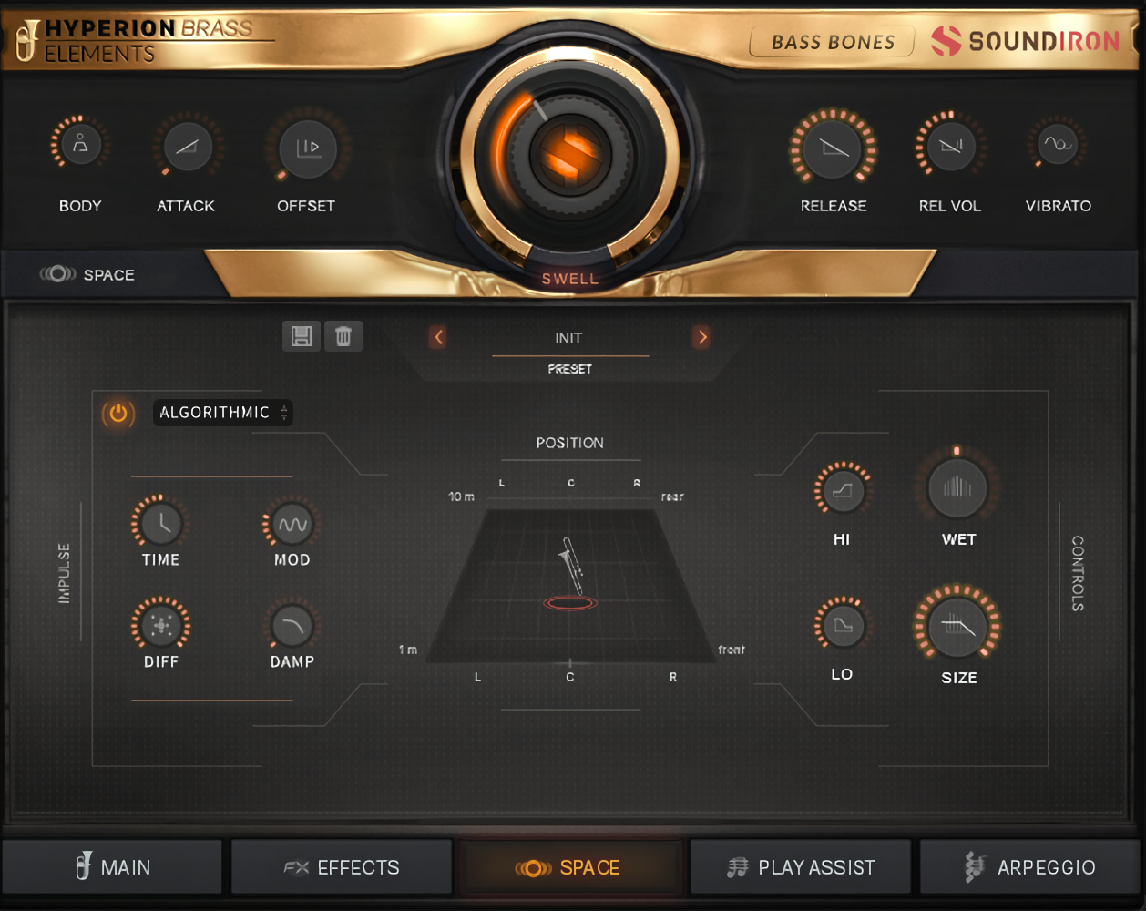Open the Effects tab
The height and width of the screenshot is (911, 1146).
(342, 866)
